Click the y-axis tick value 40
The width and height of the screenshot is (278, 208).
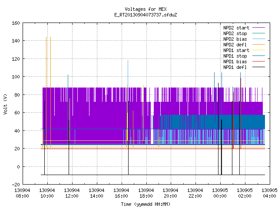tap(17, 131)
